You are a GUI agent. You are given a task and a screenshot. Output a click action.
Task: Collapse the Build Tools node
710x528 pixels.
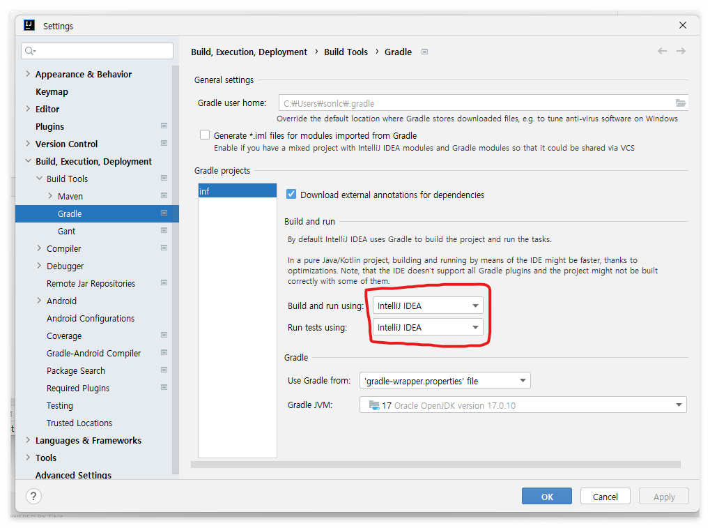[40, 178]
